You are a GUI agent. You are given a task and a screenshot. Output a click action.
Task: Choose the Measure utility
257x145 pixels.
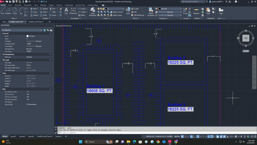point(196,11)
